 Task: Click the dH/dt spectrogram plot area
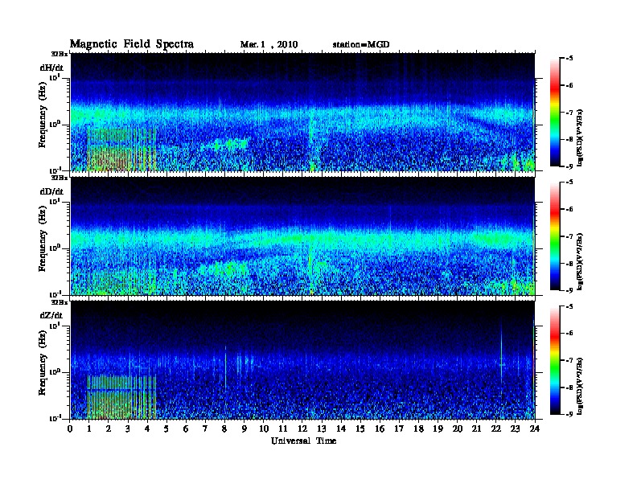point(302,112)
